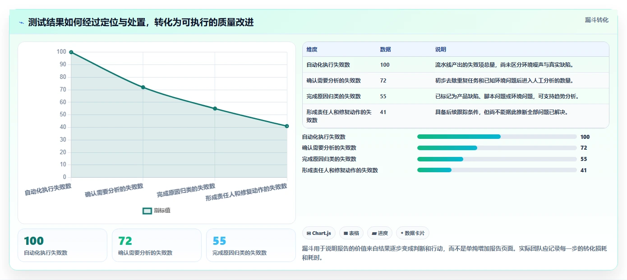Click the 数据 column header
The width and height of the screenshot is (627, 280).
pos(385,50)
